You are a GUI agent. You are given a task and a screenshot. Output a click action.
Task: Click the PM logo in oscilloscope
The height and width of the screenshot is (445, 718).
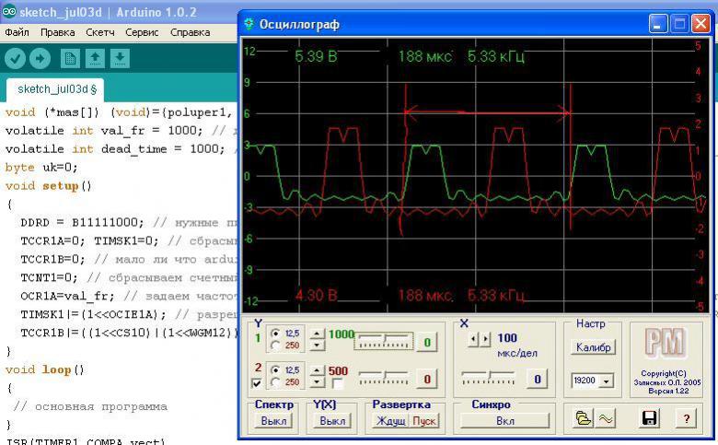666,343
